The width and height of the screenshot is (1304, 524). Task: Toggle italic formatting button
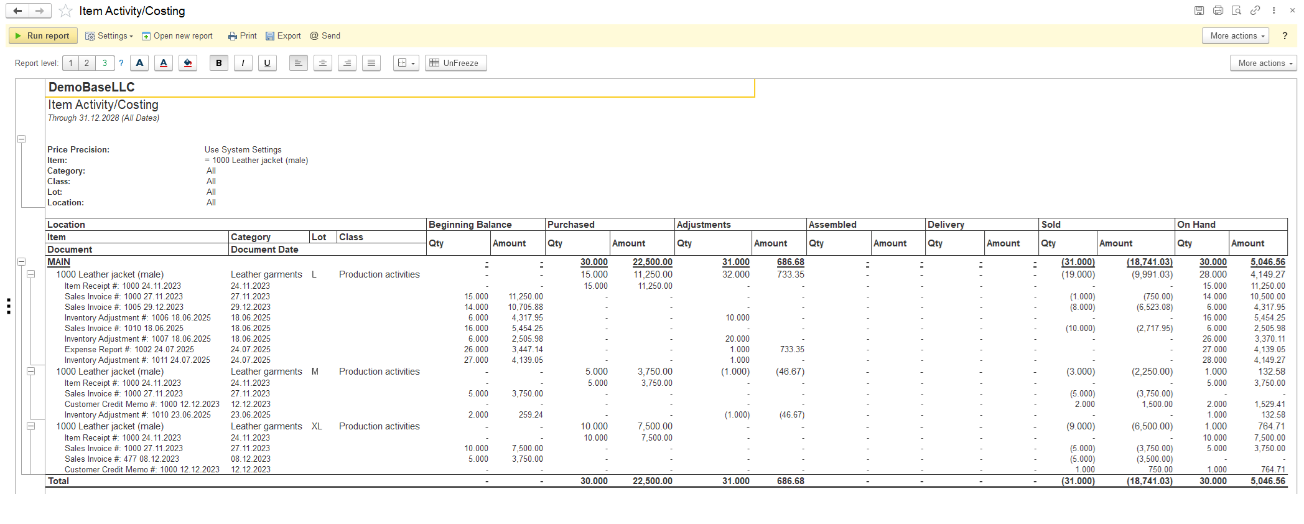[243, 63]
